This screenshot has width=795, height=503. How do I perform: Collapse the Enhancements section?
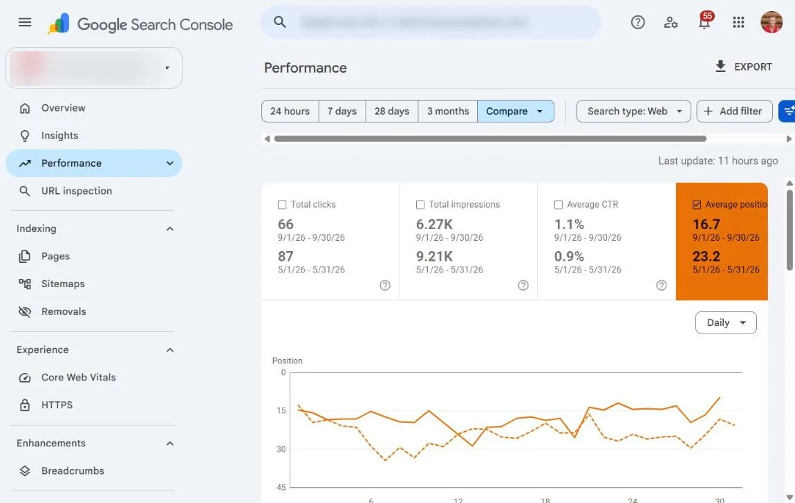click(170, 443)
